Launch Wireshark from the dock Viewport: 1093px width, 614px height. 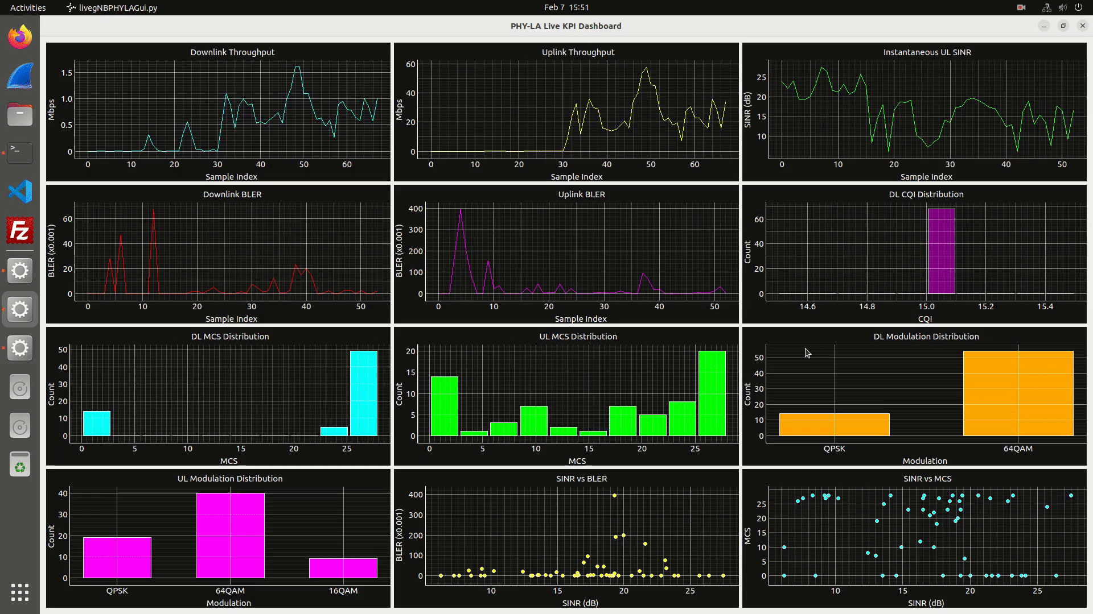click(x=20, y=76)
